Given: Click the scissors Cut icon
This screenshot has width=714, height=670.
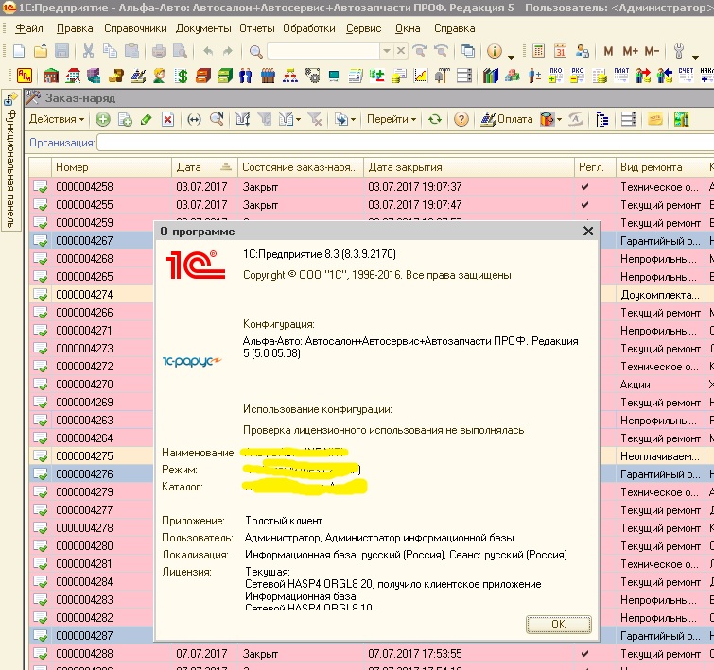Looking at the screenshot, I should tap(88, 51).
